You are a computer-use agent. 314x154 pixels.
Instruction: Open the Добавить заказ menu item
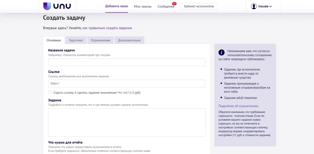tap(117, 6)
